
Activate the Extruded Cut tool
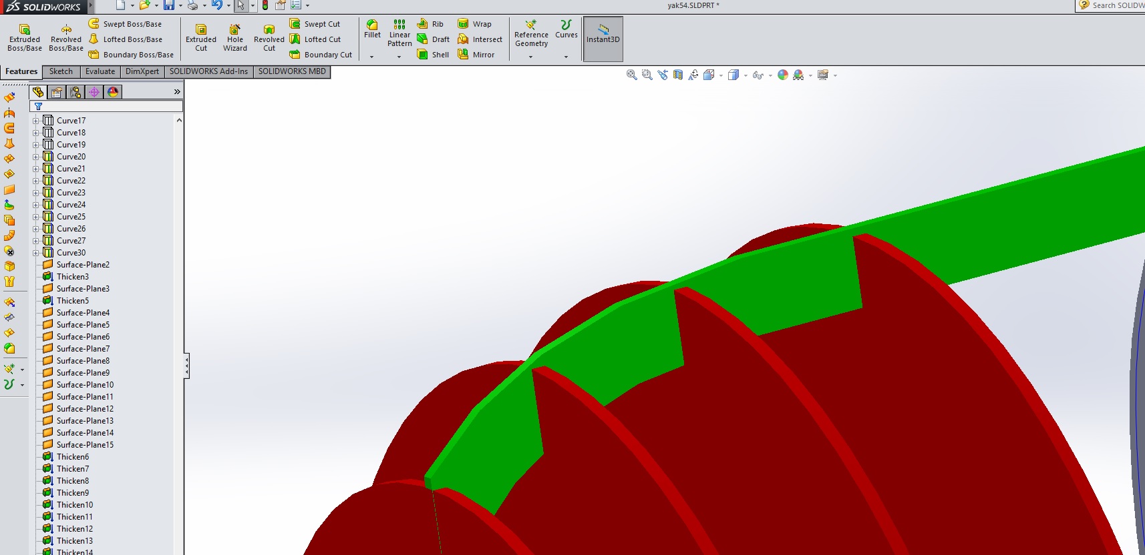(x=201, y=37)
